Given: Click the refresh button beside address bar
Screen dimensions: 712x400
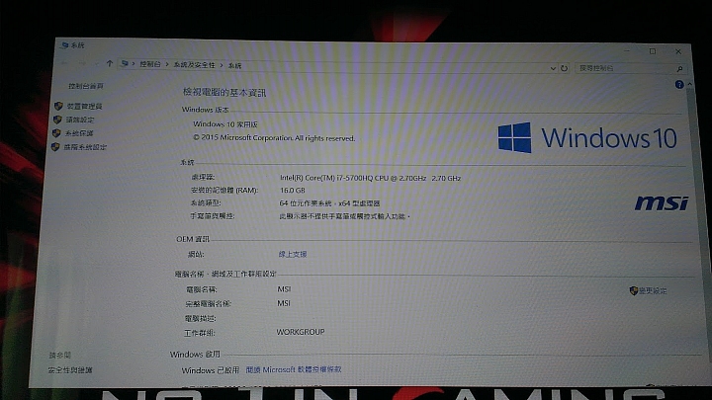Looking at the screenshot, I should 564,68.
